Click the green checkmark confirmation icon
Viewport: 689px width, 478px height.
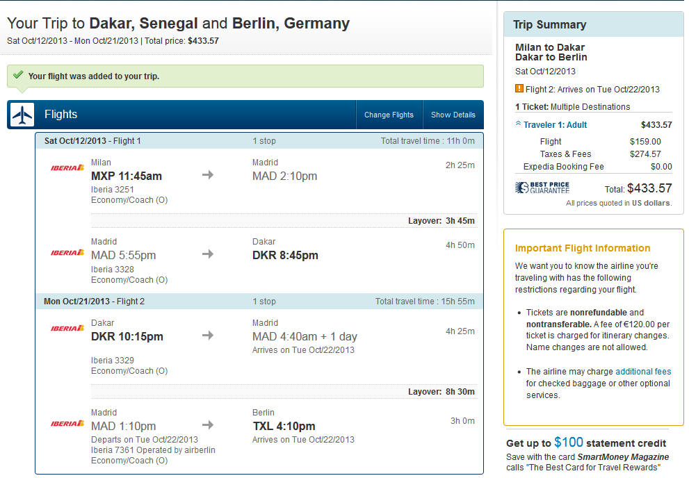click(18, 75)
